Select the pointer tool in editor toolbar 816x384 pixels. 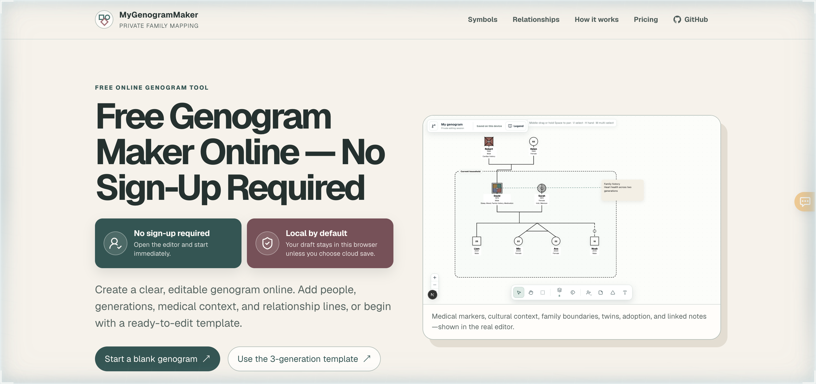pyautogui.click(x=519, y=292)
